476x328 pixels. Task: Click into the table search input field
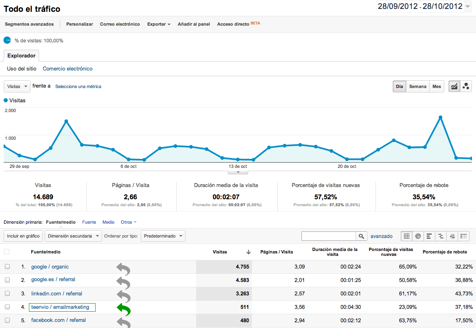pos(328,236)
